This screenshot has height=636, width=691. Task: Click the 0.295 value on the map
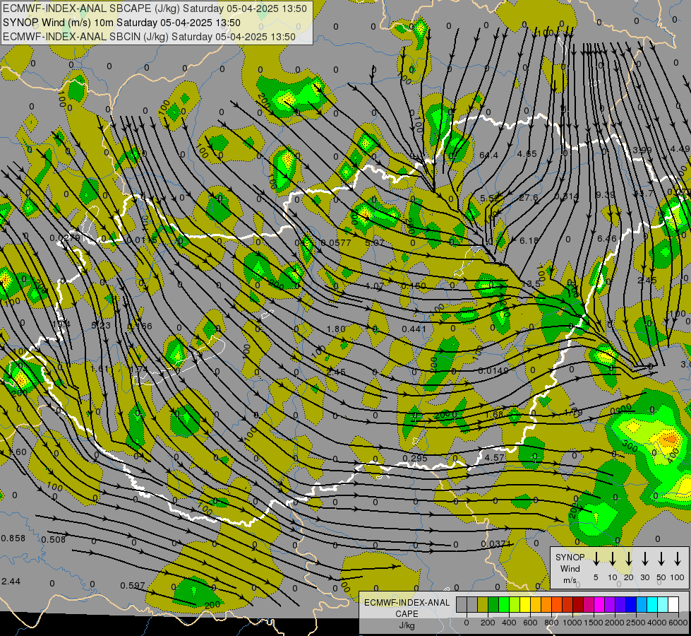tap(415, 458)
